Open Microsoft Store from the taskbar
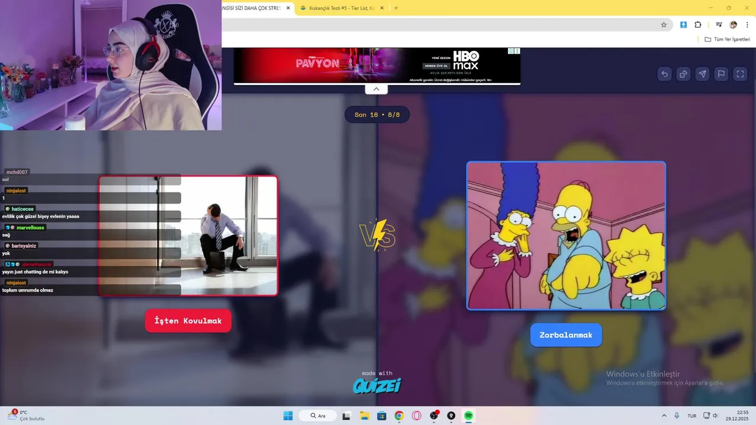Image resolution: width=756 pixels, height=425 pixels. 382,416
